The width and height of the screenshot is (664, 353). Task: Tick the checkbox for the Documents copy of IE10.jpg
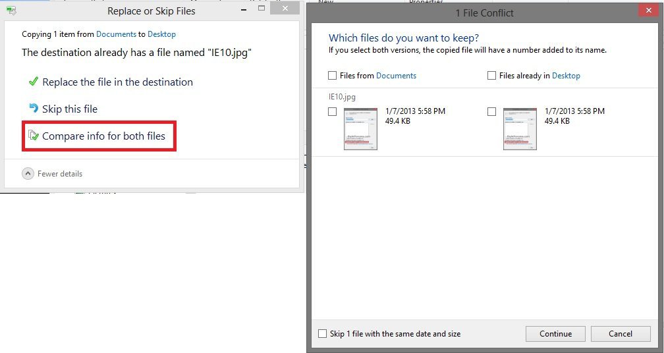tap(333, 112)
